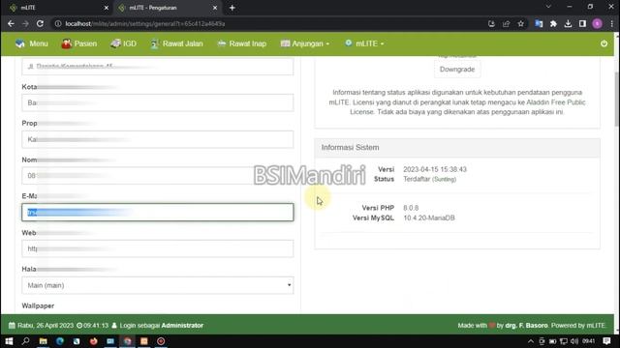Viewport: 620px width, 348px height.
Task: Click the Administrator login name in footer
Action: [x=182, y=326]
